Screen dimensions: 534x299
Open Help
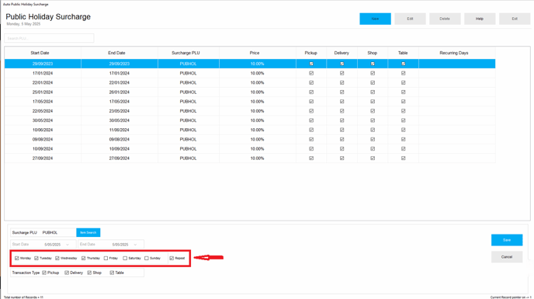pyautogui.click(x=480, y=19)
